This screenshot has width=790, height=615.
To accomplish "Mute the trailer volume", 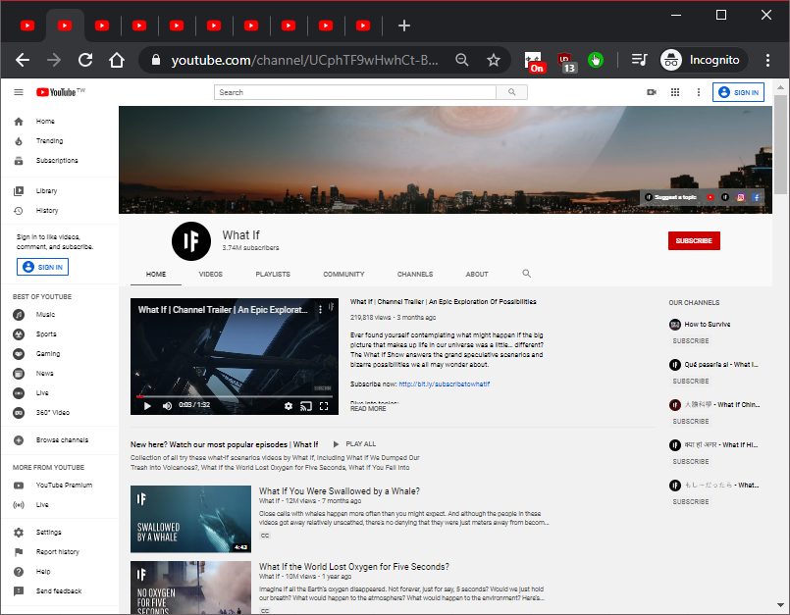I will 167,406.
